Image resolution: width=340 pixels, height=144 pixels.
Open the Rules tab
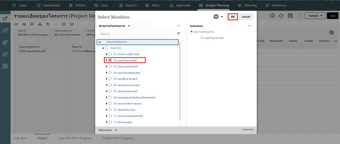pyautogui.click(x=153, y=5)
